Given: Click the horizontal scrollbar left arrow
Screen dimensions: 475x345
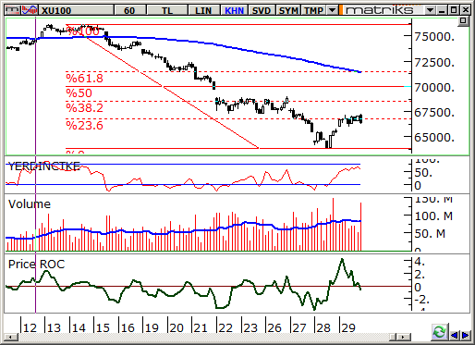Looking at the screenshot, I should click(x=11, y=337).
